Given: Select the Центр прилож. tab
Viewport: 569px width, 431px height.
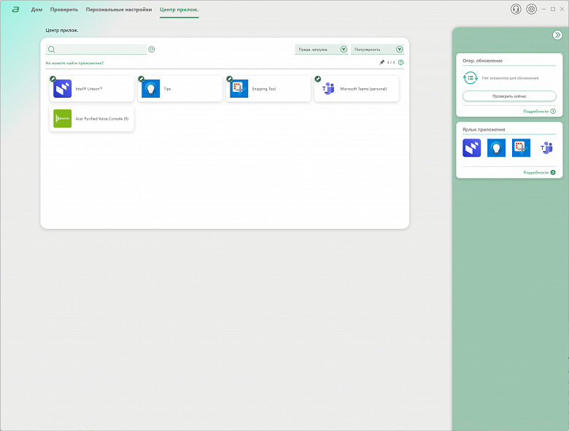Looking at the screenshot, I should click(x=179, y=9).
